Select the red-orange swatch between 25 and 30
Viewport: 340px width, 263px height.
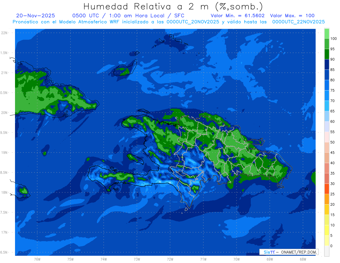[x=327, y=189]
